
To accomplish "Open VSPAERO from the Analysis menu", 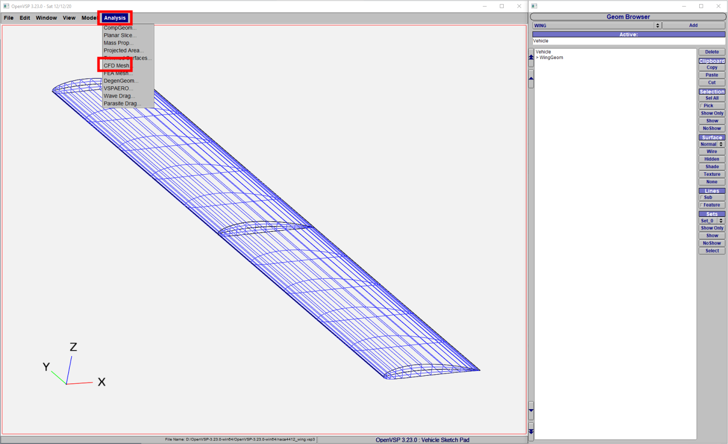I will click(118, 88).
